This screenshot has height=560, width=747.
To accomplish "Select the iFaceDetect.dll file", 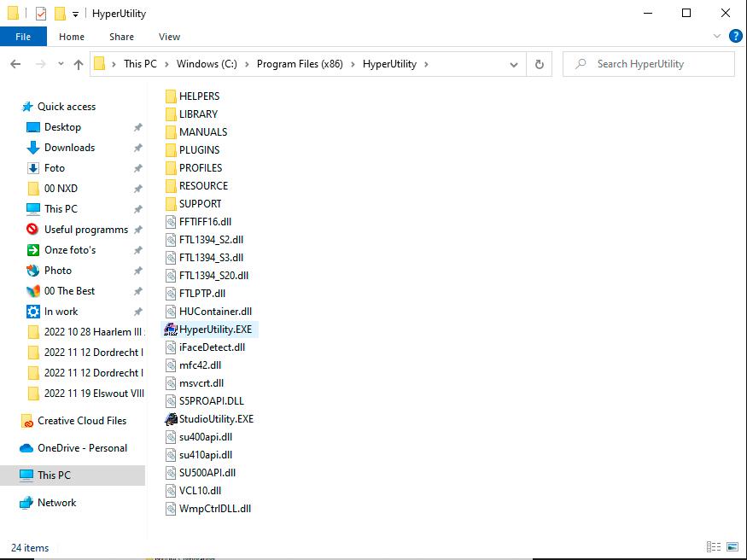I will pos(205,347).
